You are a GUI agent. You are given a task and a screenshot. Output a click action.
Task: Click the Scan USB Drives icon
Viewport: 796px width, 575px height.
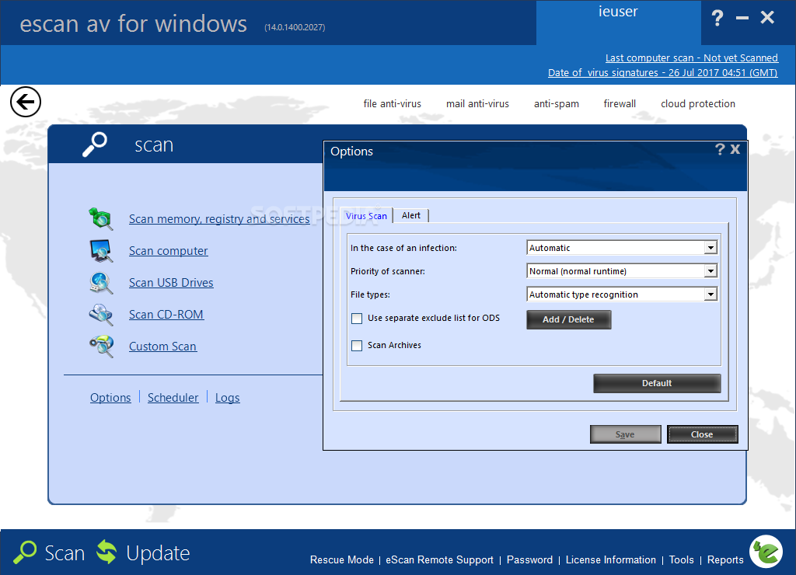101,283
